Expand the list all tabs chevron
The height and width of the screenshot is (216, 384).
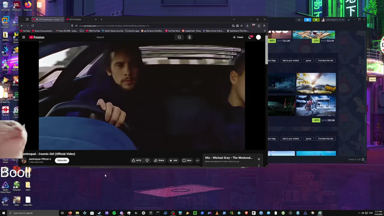pyautogui.click(x=234, y=19)
